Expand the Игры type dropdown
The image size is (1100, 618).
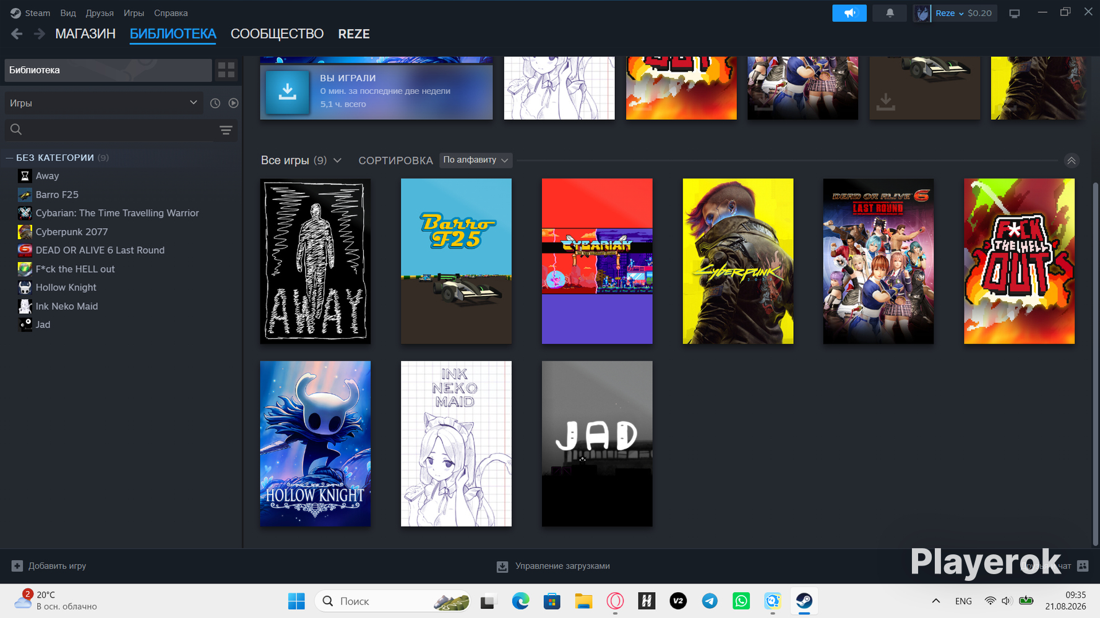(103, 103)
